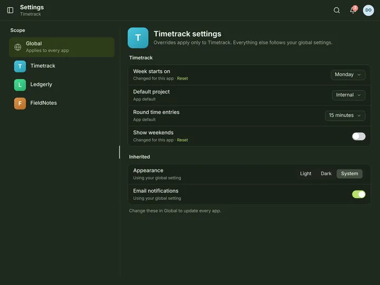380x285 pixels.
Task: Set Appearance to System
Action: 349,174
